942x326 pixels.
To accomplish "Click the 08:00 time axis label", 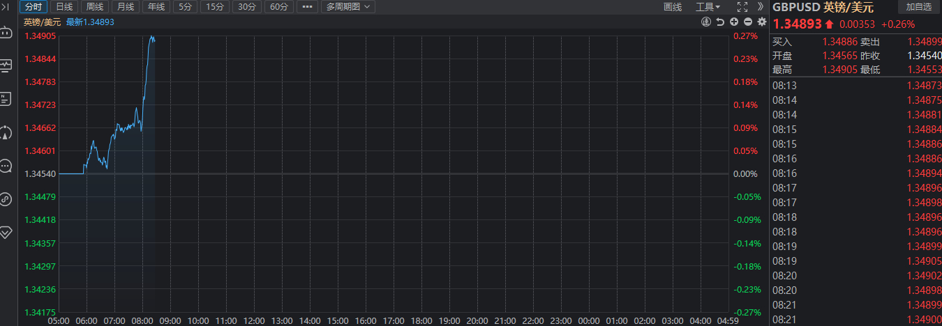I will tap(142, 321).
